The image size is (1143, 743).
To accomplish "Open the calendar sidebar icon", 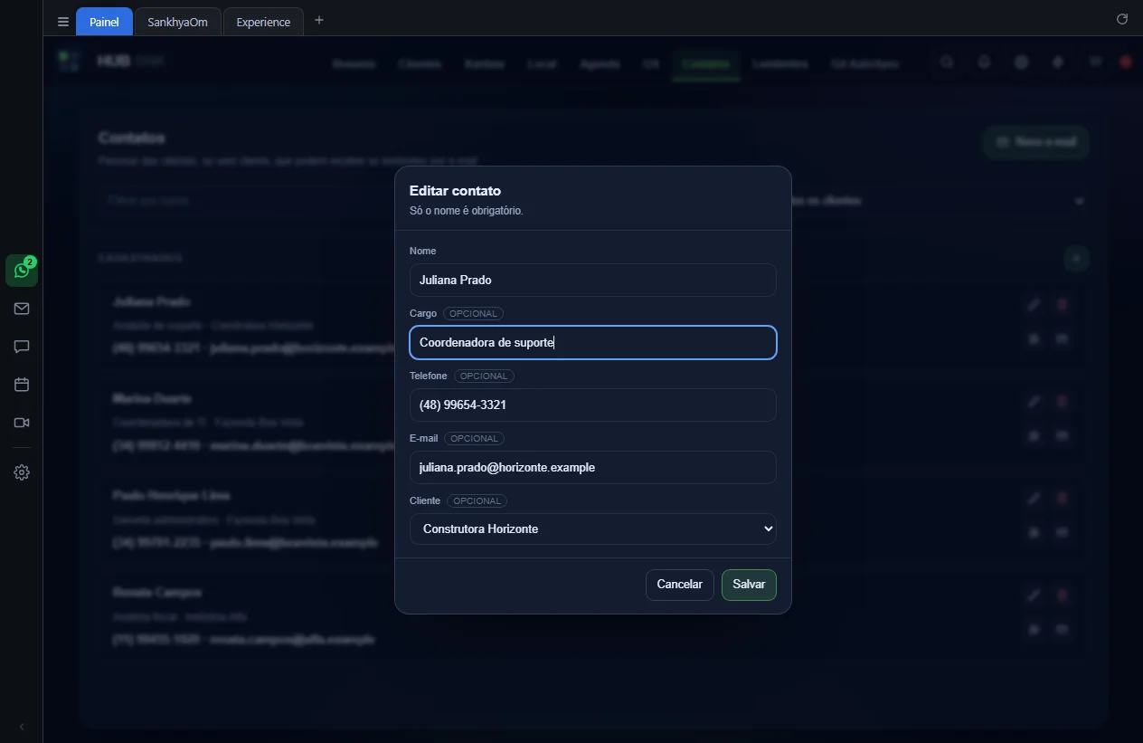I will coord(22,385).
